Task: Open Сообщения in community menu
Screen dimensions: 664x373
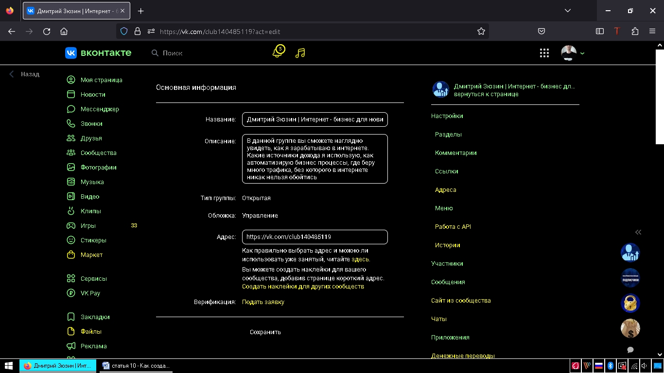Action: pyautogui.click(x=448, y=282)
